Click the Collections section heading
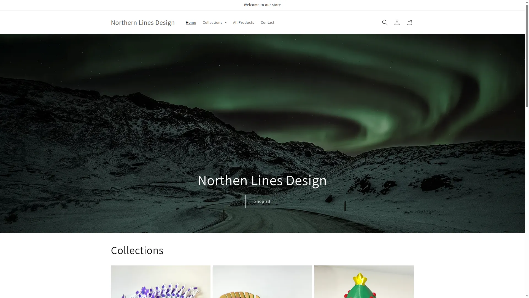Screen dimensions: 529x298 pyautogui.click(x=137, y=250)
